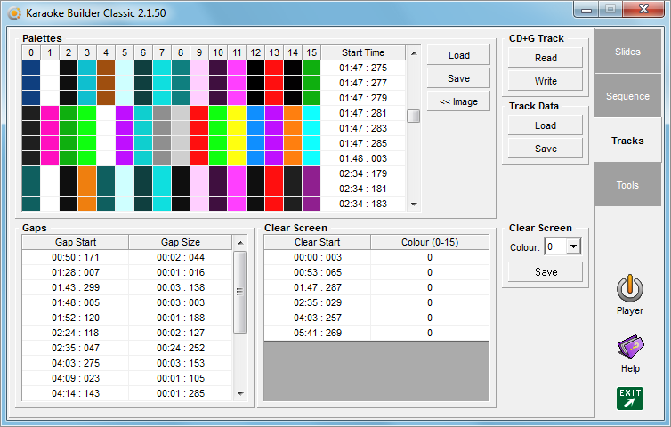Select colour 1 magenta swatch in row 01:47 : 281
Image resolution: width=671 pixels, height=427 pixels.
[x=50, y=113]
